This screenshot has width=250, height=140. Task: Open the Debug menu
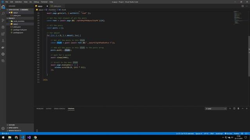(36, 2)
